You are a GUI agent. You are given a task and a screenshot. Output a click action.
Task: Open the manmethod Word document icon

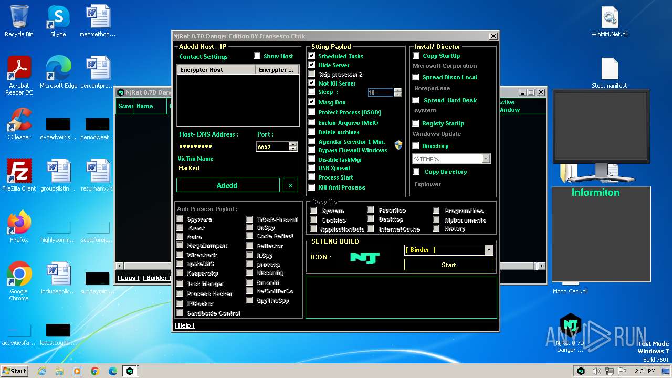[x=98, y=21]
